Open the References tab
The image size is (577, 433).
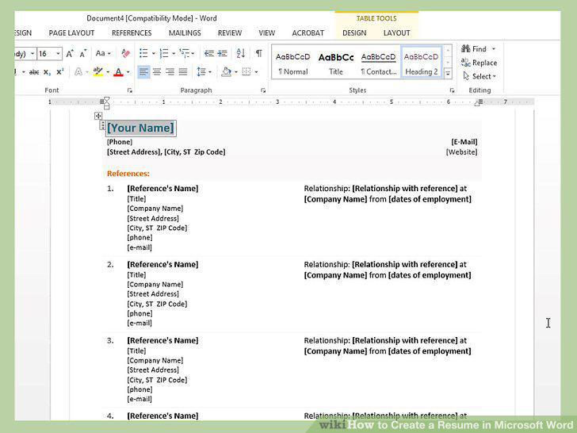pos(132,33)
